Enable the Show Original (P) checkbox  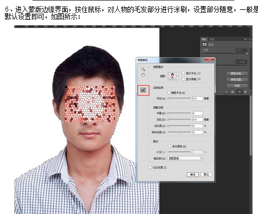click(x=183, y=79)
